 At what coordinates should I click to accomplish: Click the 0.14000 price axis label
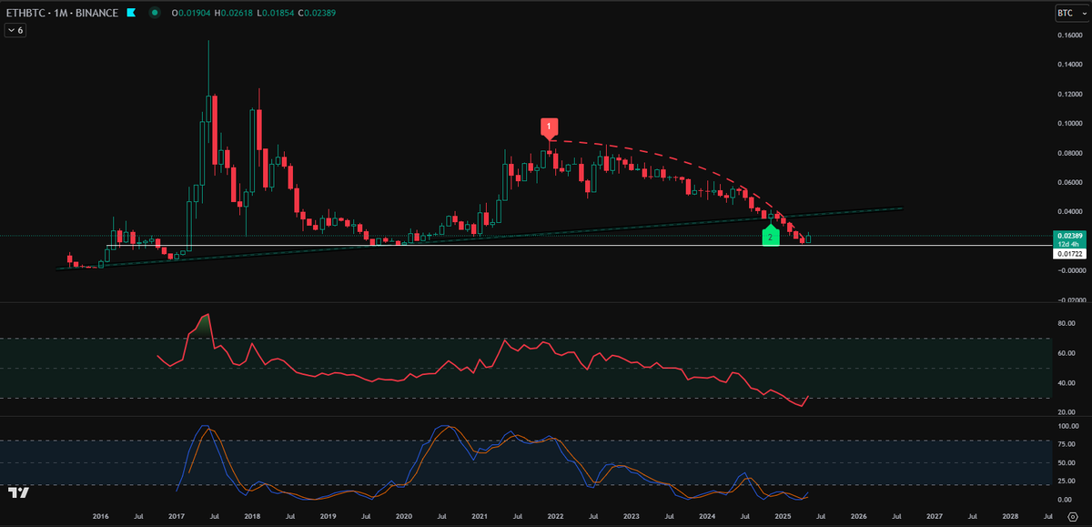pyautogui.click(x=1069, y=65)
